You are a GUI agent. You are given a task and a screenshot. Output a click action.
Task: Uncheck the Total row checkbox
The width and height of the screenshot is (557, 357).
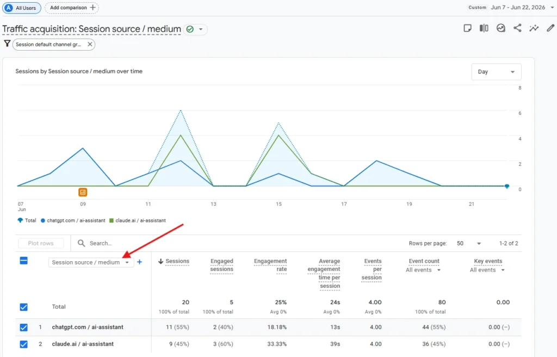(x=24, y=307)
